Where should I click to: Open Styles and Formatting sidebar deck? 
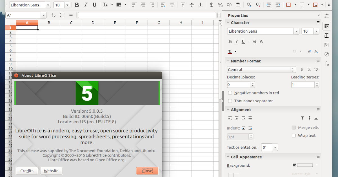click(x=327, y=36)
